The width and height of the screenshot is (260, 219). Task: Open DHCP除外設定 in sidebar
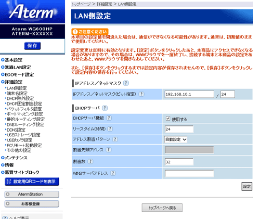(20, 98)
